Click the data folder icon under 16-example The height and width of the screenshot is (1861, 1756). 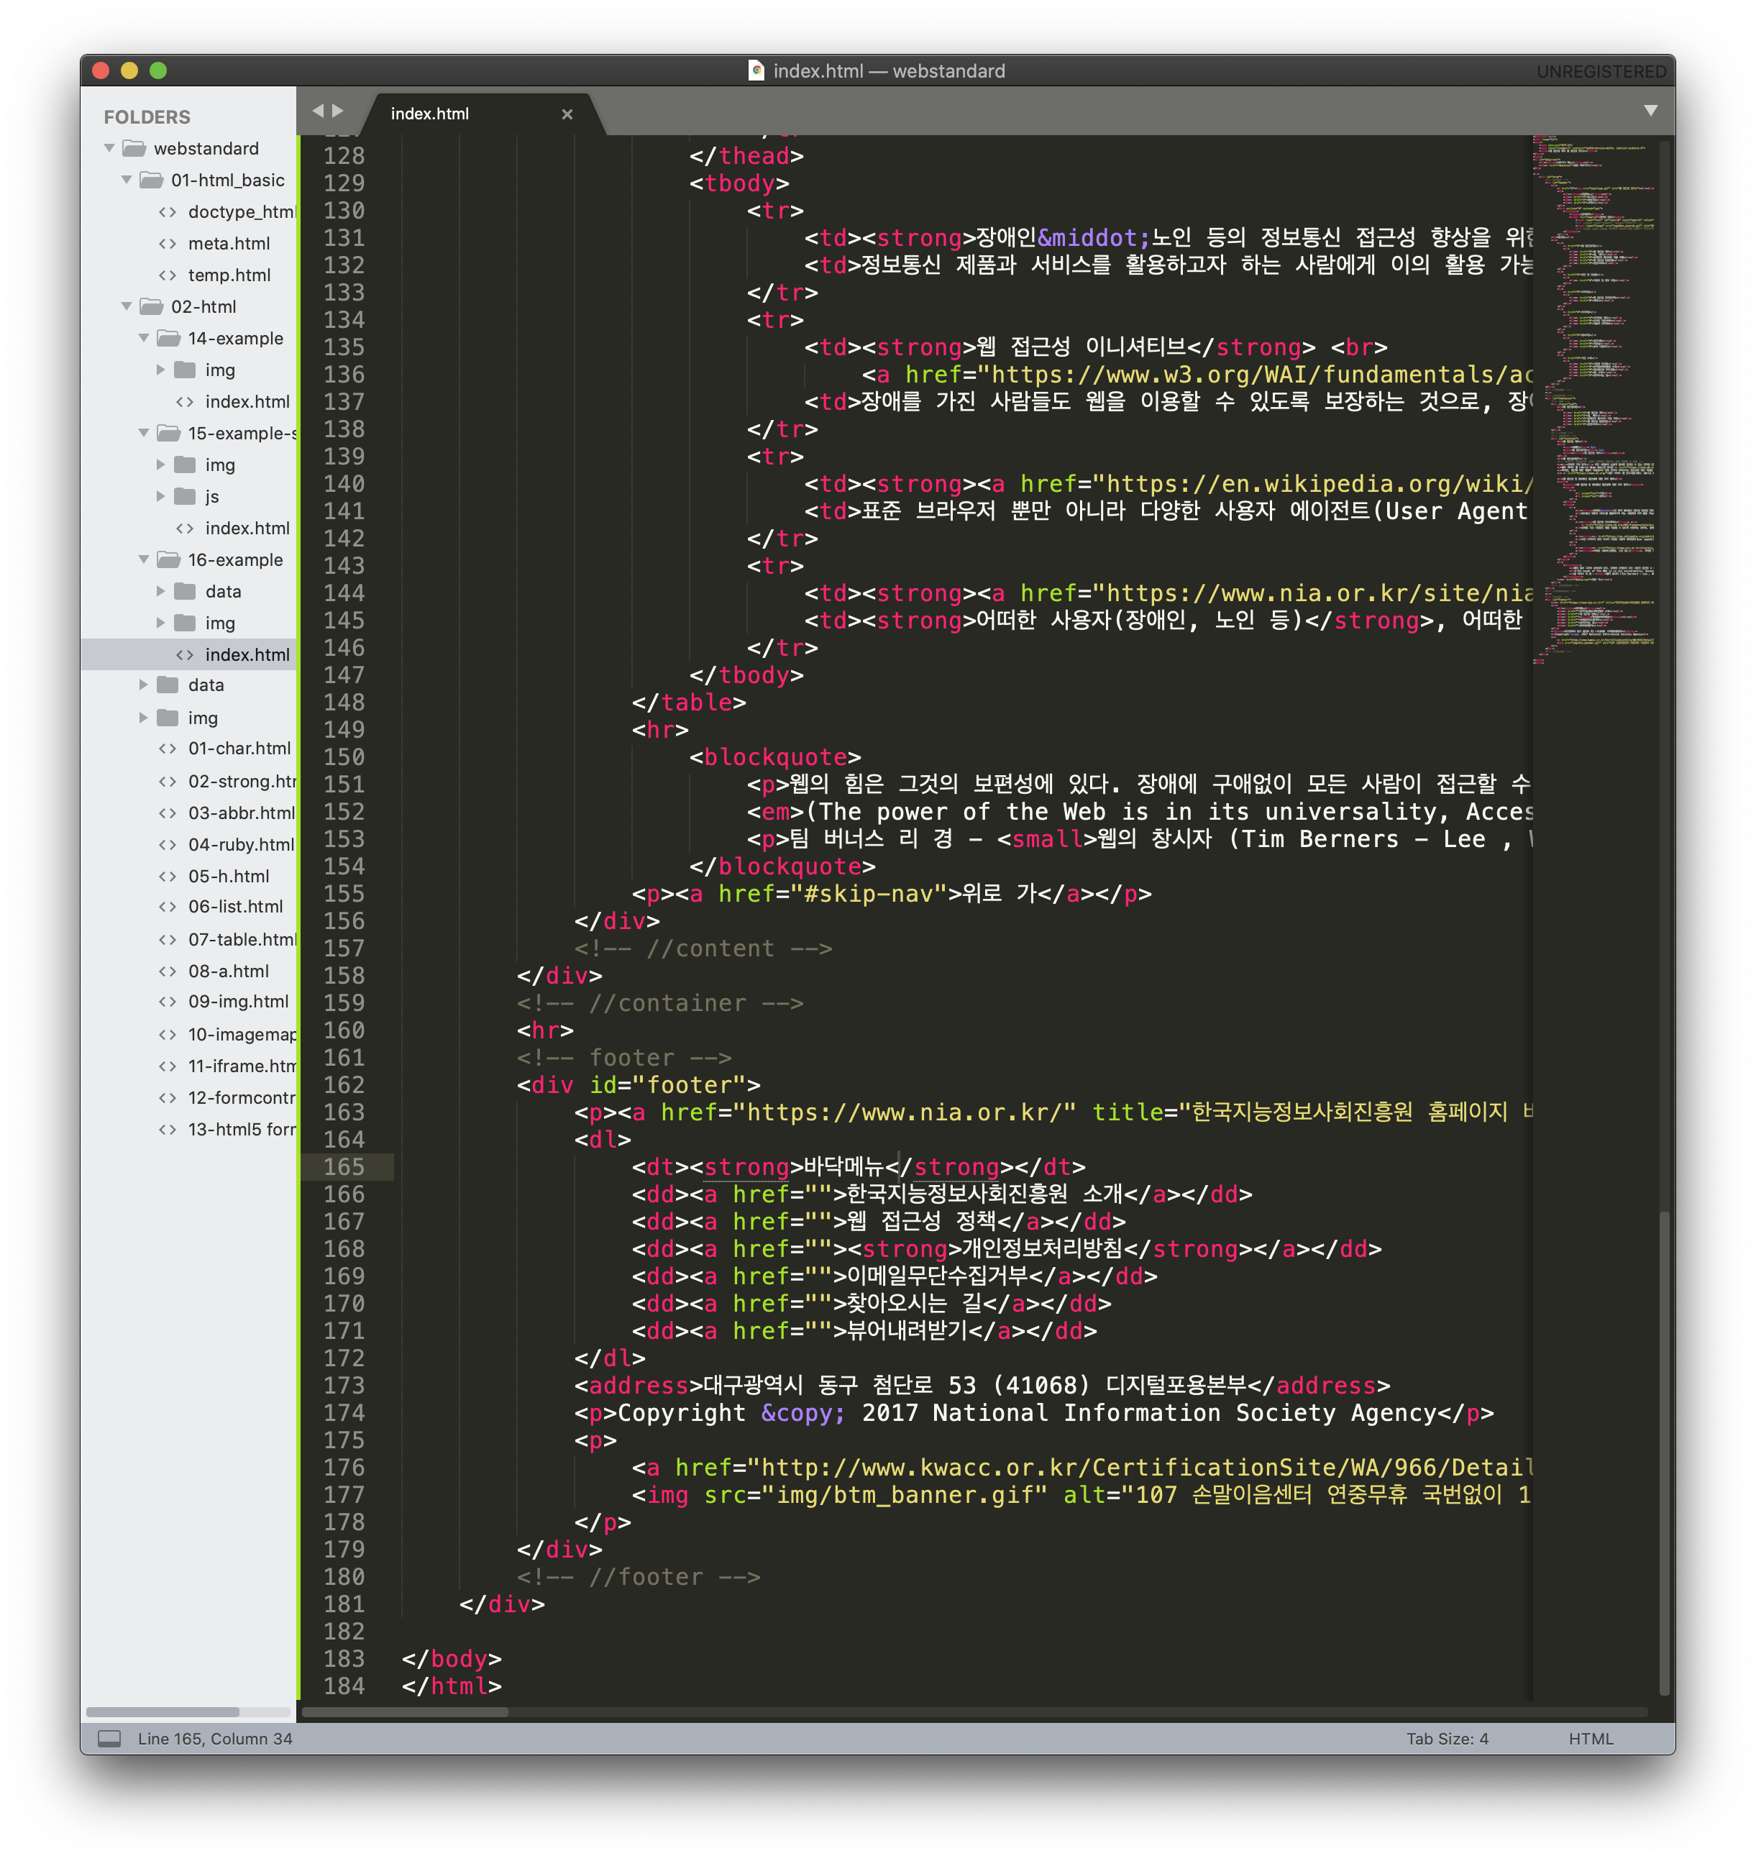(186, 592)
